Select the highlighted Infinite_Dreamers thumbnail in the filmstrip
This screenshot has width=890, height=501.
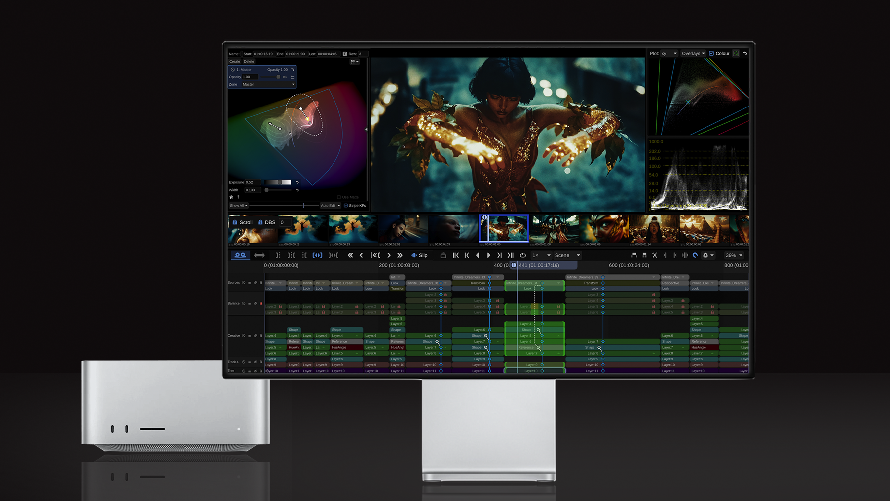pyautogui.click(x=504, y=227)
